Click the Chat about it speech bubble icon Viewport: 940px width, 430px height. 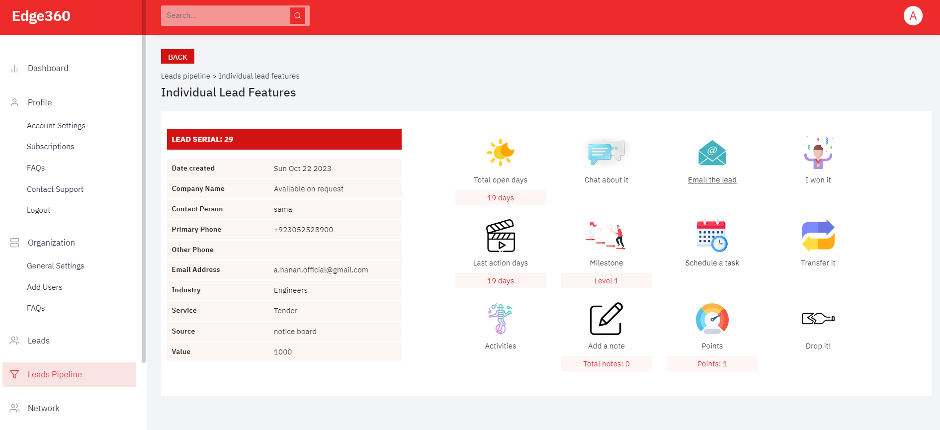point(606,152)
